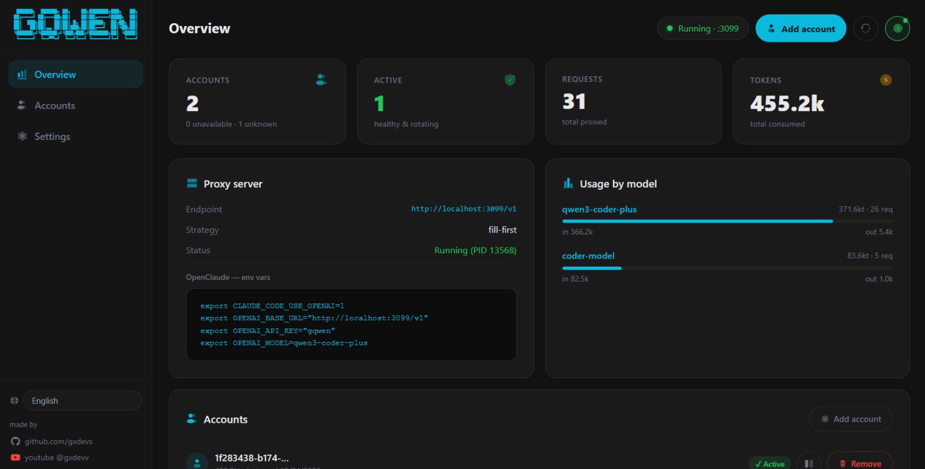Click Add account in Accounts section

point(851,419)
